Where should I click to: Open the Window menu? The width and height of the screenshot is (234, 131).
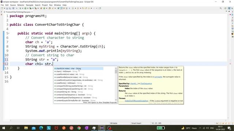pyautogui.click(x=57, y=5)
